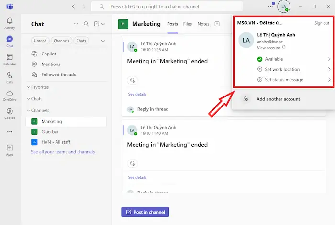Click the Sign out link
This screenshot has width=335, height=225.
click(x=322, y=23)
